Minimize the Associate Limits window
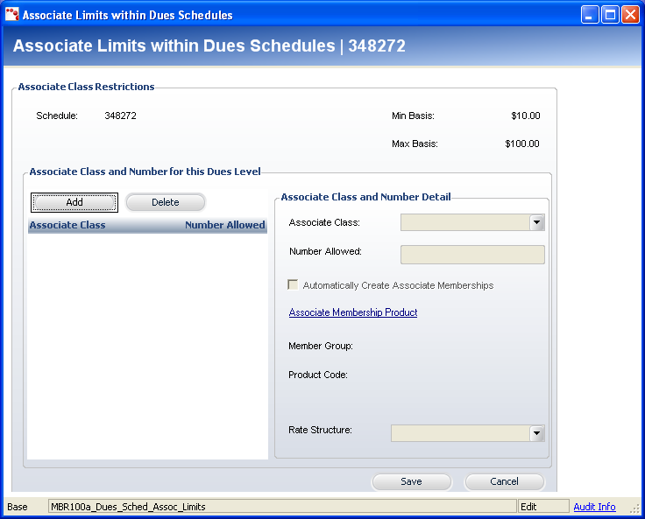Viewport: 645px width, 519px height. pyautogui.click(x=590, y=15)
